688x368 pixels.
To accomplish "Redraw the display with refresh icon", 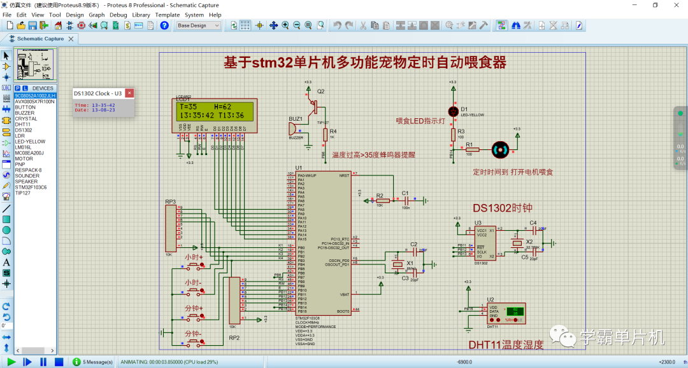I will point(233,25).
